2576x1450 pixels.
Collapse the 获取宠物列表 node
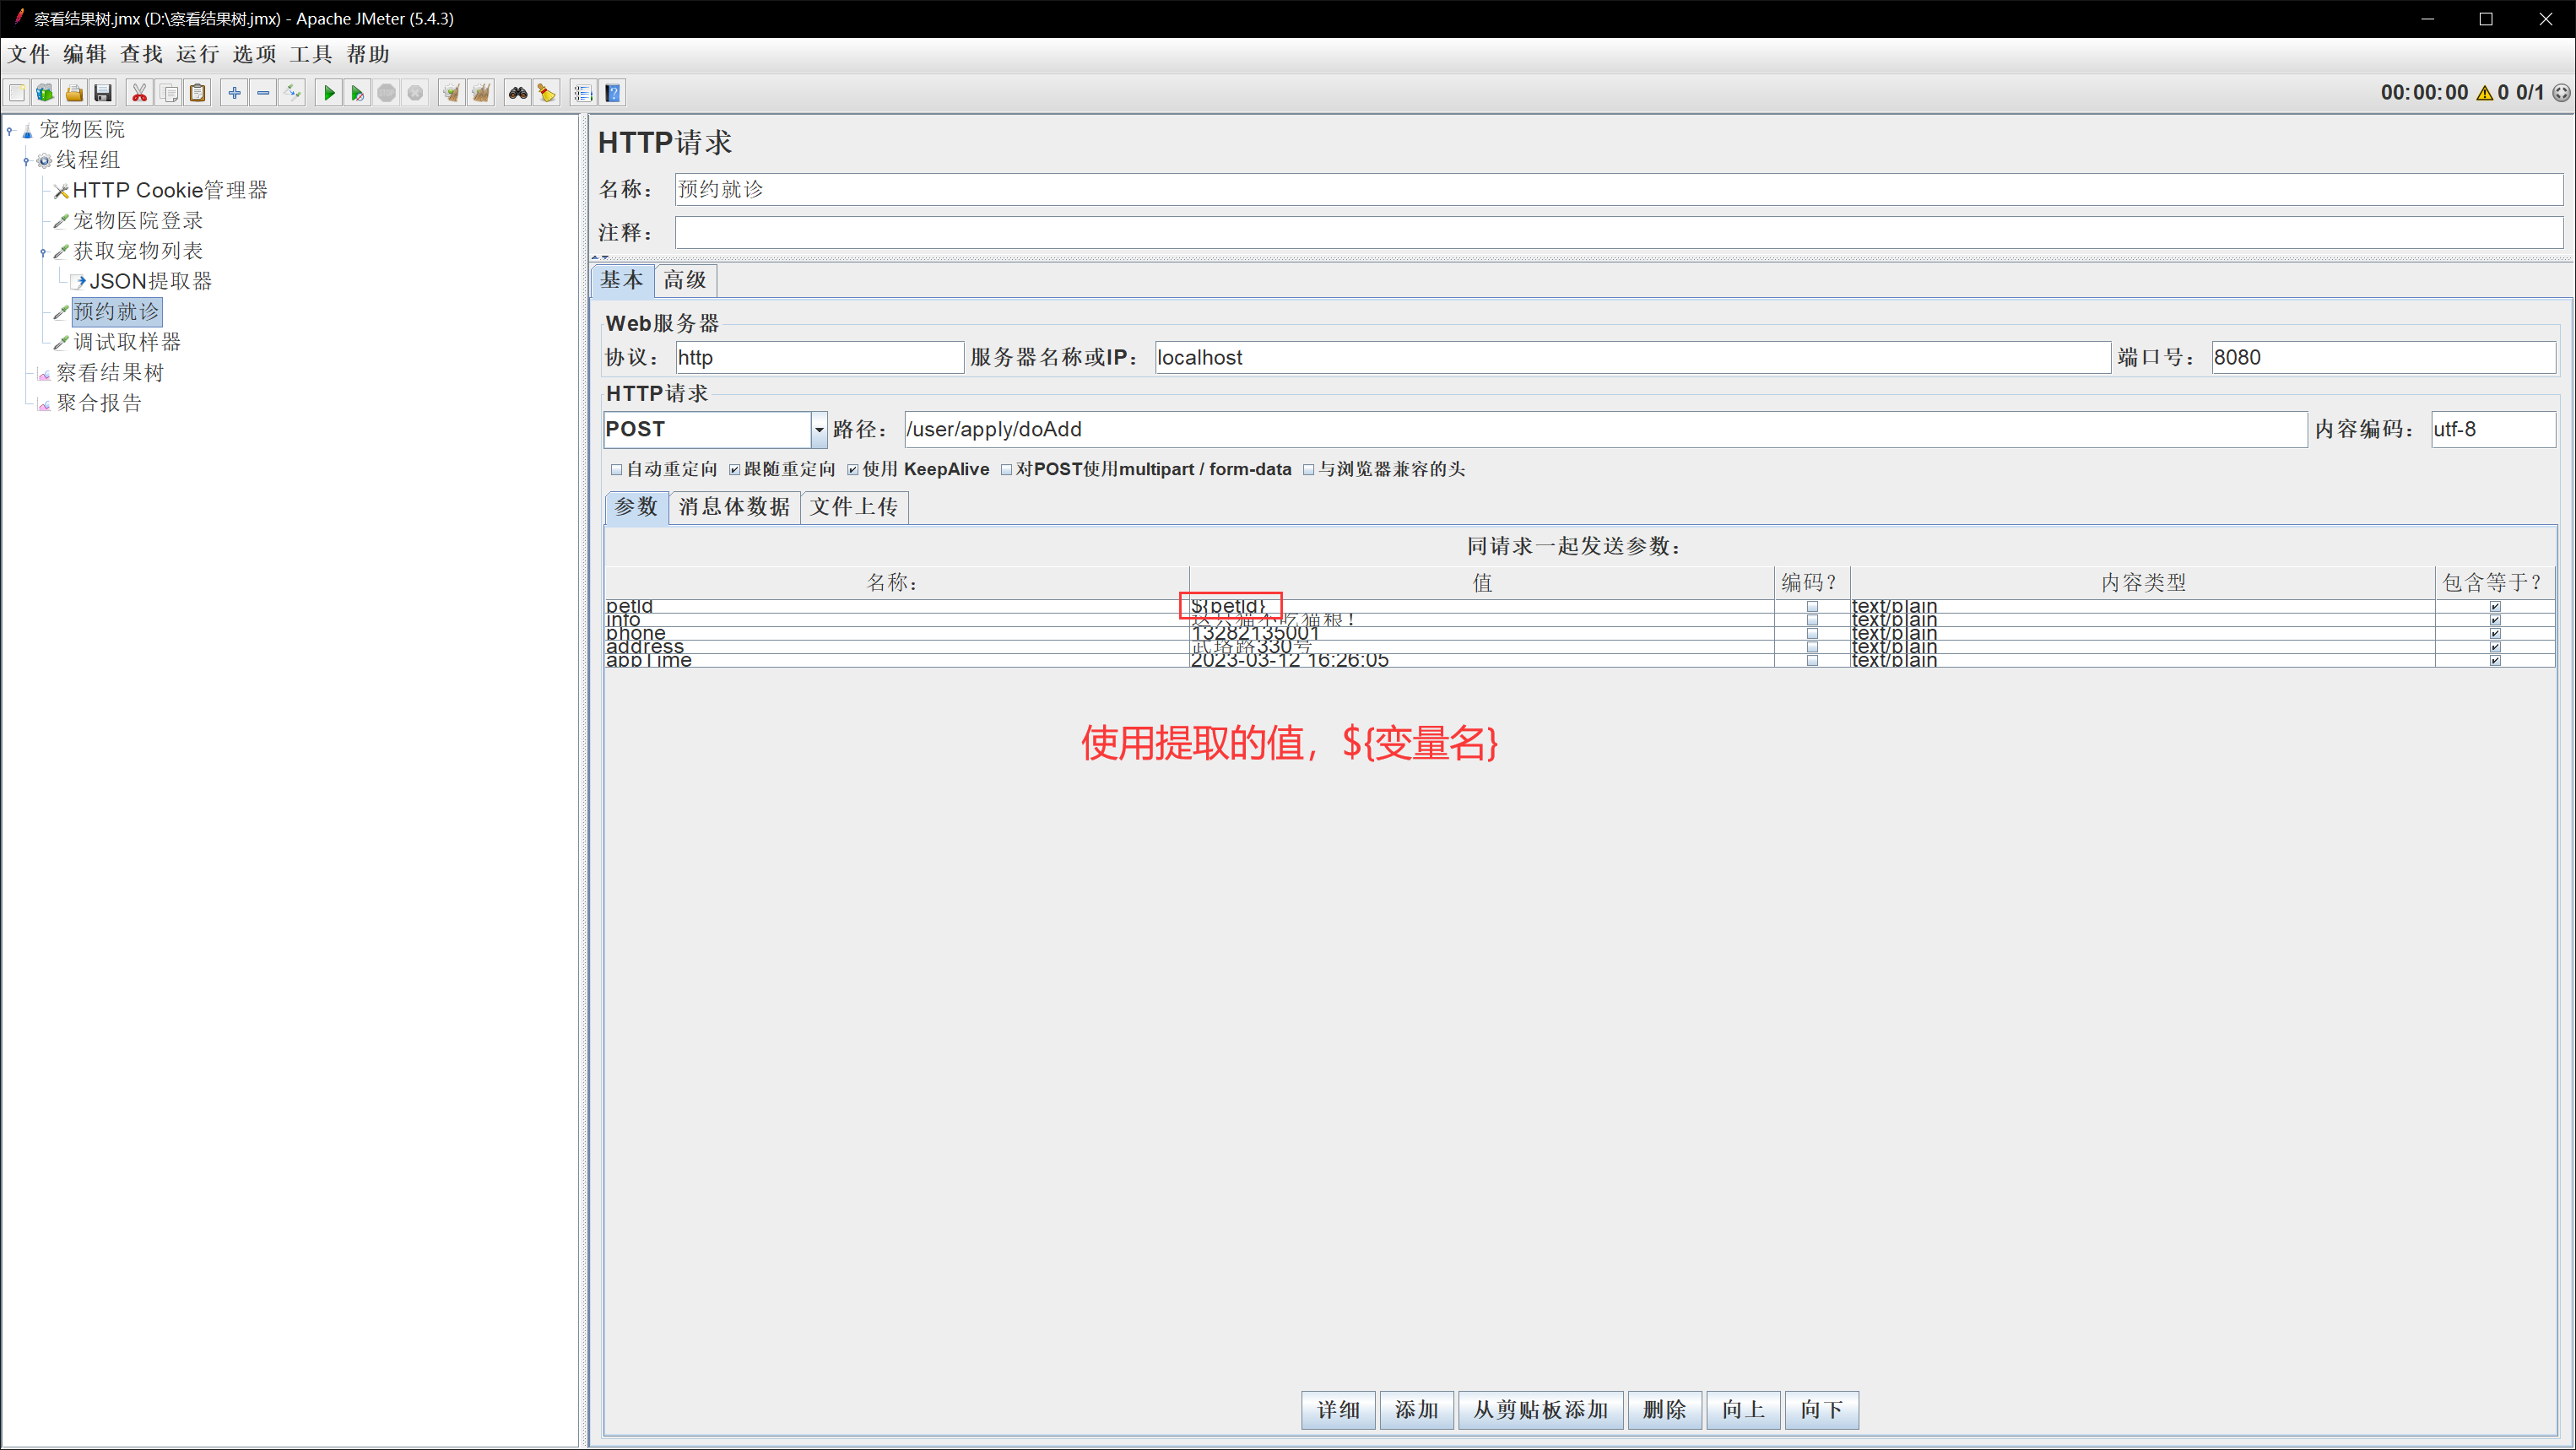pyautogui.click(x=43, y=252)
